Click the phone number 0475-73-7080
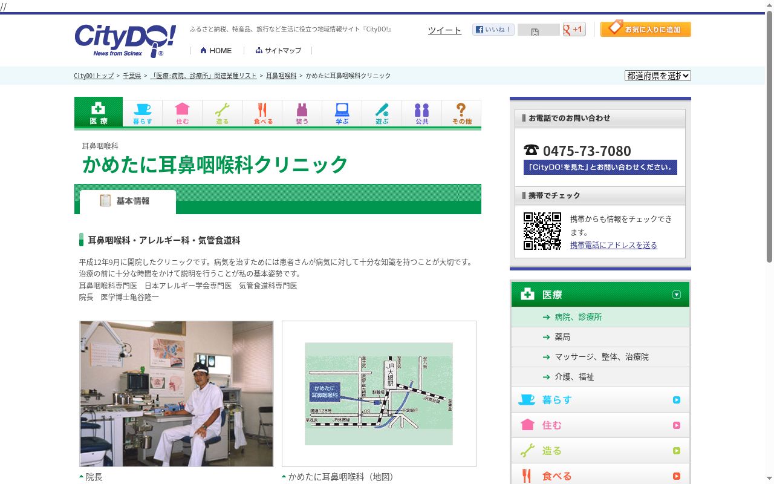Image resolution: width=774 pixels, height=484 pixels. point(587,151)
